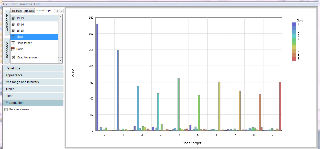Screen dimensions: 320x149
Task: Click the column list scrollbar down arrow
Action: [x=60, y=61]
